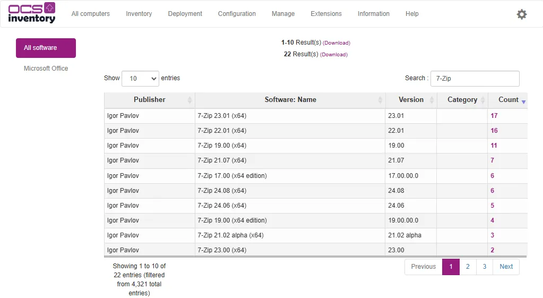Screen dimensions: 543x298
Task: Open count 6 for 7-Zip 17.00
Action: [492, 176]
